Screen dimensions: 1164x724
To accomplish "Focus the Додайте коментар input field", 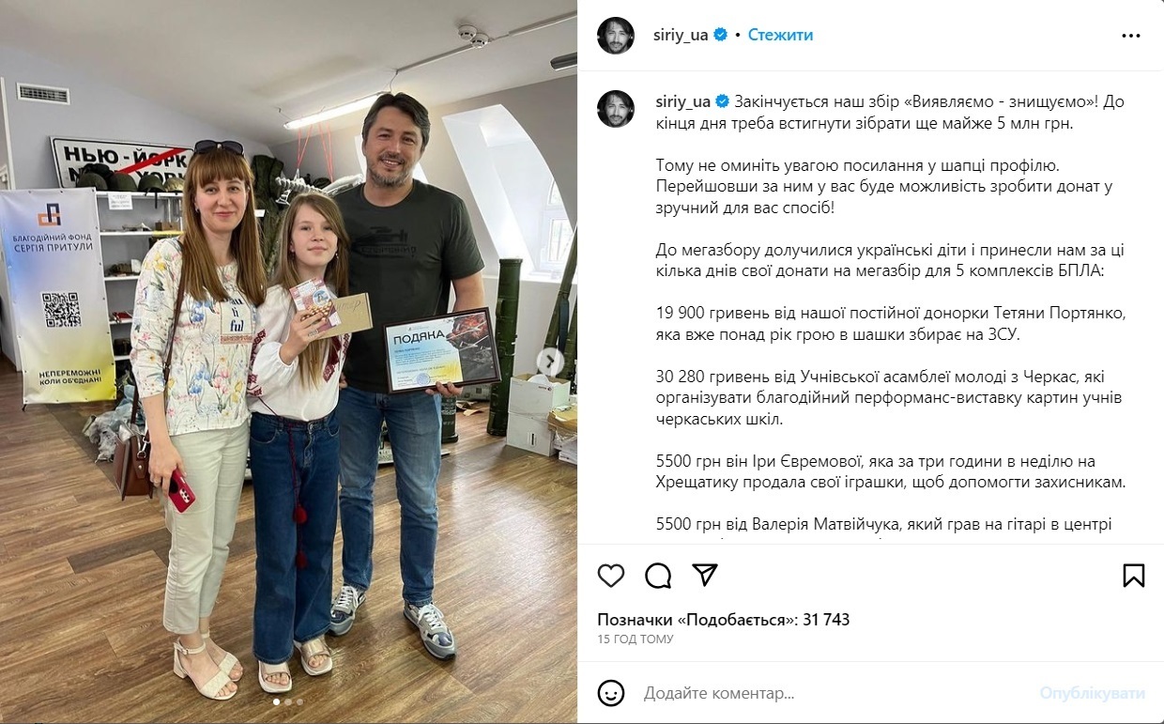I will click(x=835, y=694).
